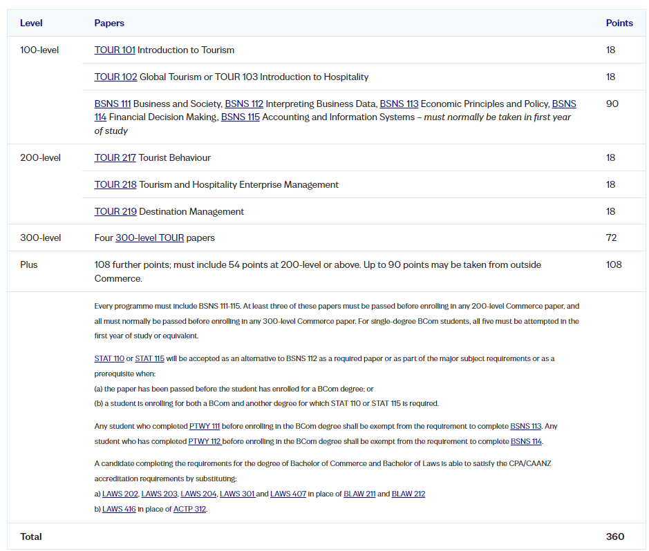Open the TOUR 102 Global Tourism link
This screenshot has width=649, height=551.
[x=115, y=77]
